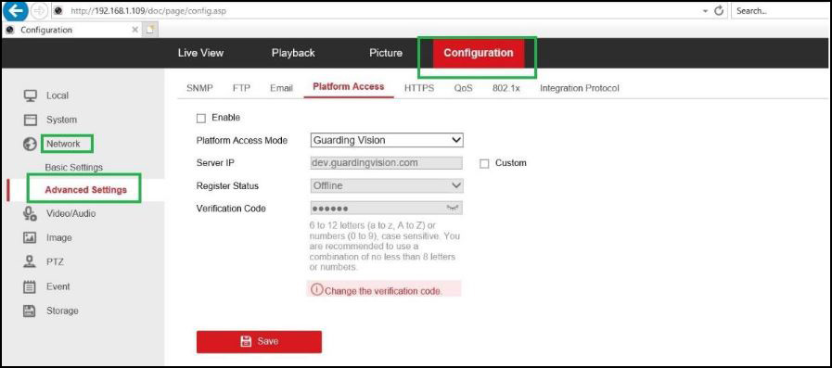This screenshot has width=832, height=368.
Task: Open the Picture page
Action: (x=386, y=53)
